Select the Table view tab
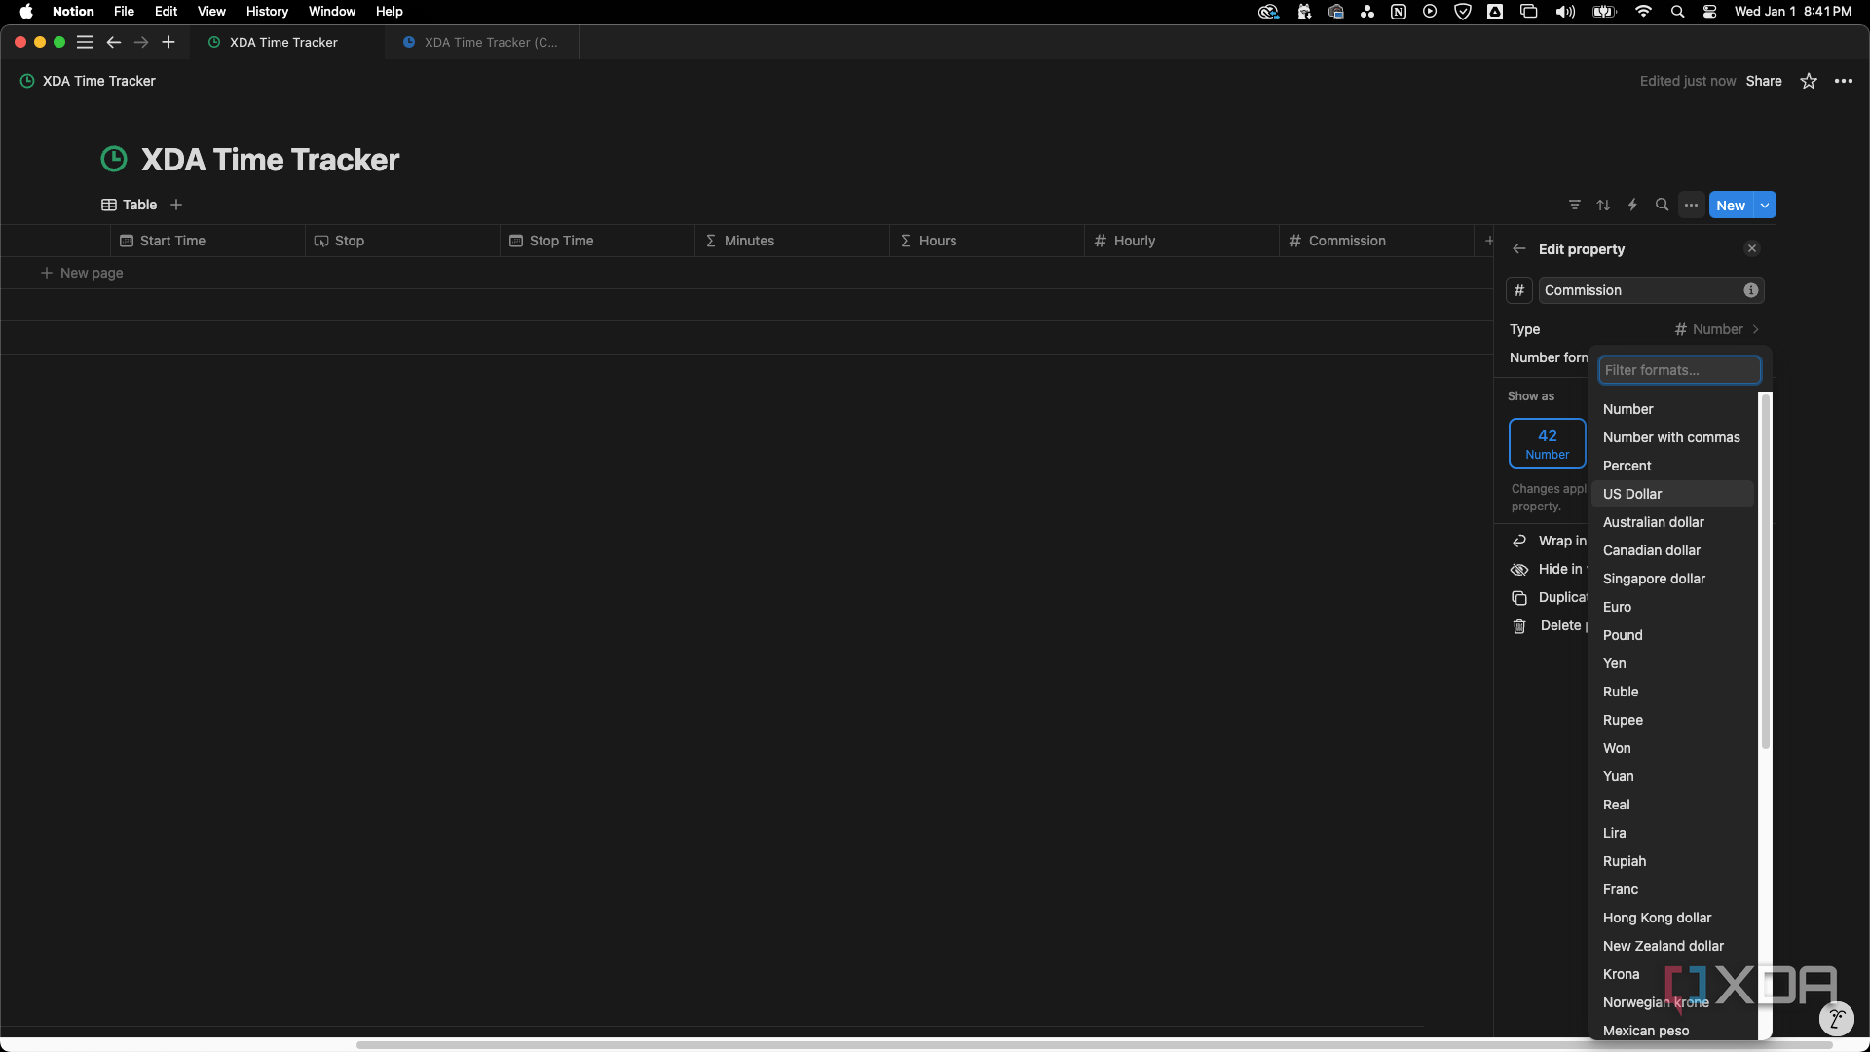Viewport: 1870px width, 1052px height. [130, 205]
